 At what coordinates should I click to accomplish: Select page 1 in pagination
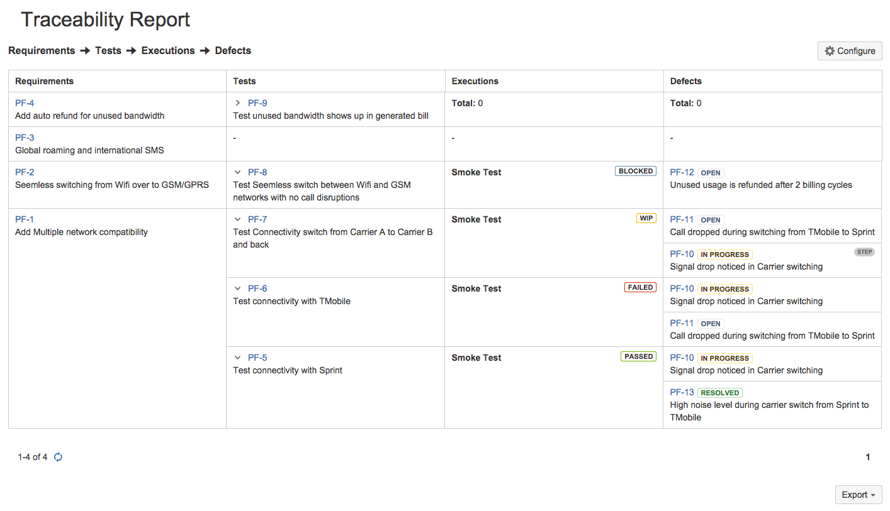click(x=867, y=457)
